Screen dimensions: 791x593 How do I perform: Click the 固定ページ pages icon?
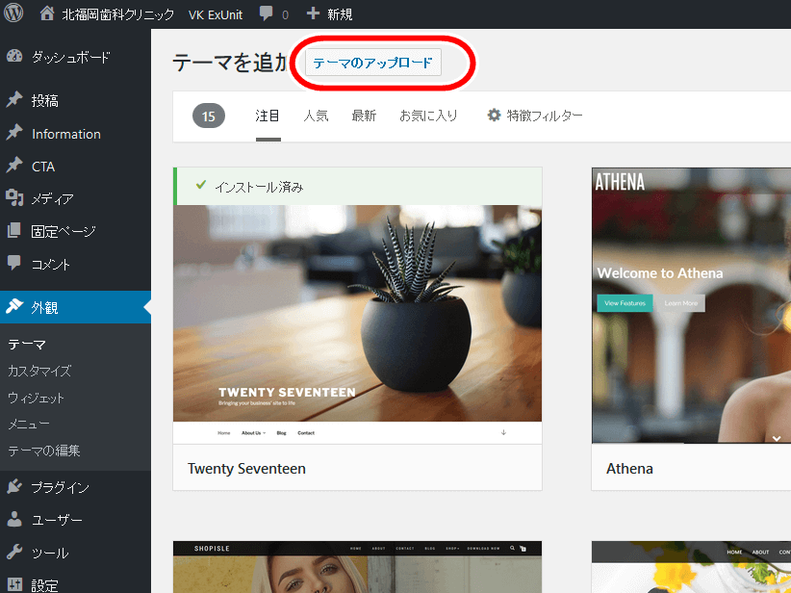coord(14,231)
